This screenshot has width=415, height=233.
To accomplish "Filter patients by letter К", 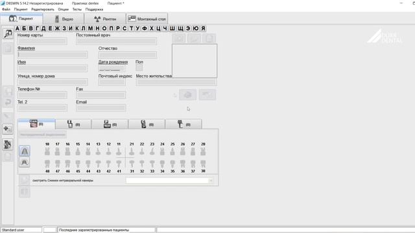I will [x=77, y=28].
